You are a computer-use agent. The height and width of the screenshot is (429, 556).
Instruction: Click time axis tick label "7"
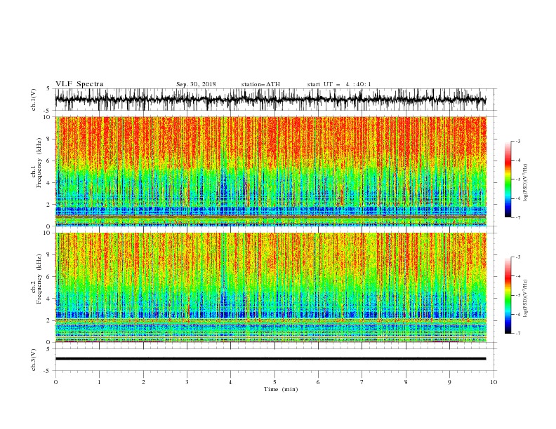pyautogui.click(x=362, y=382)
